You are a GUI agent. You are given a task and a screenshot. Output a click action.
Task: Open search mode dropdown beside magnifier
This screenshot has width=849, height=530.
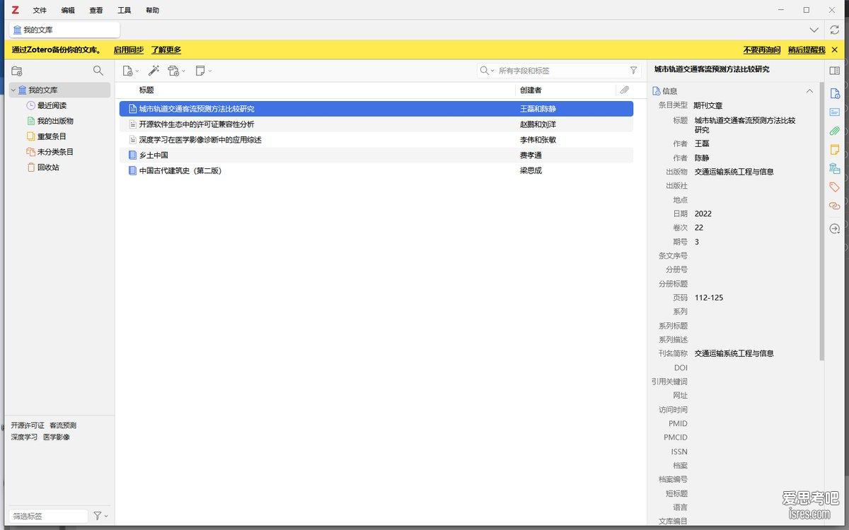point(487,71)
